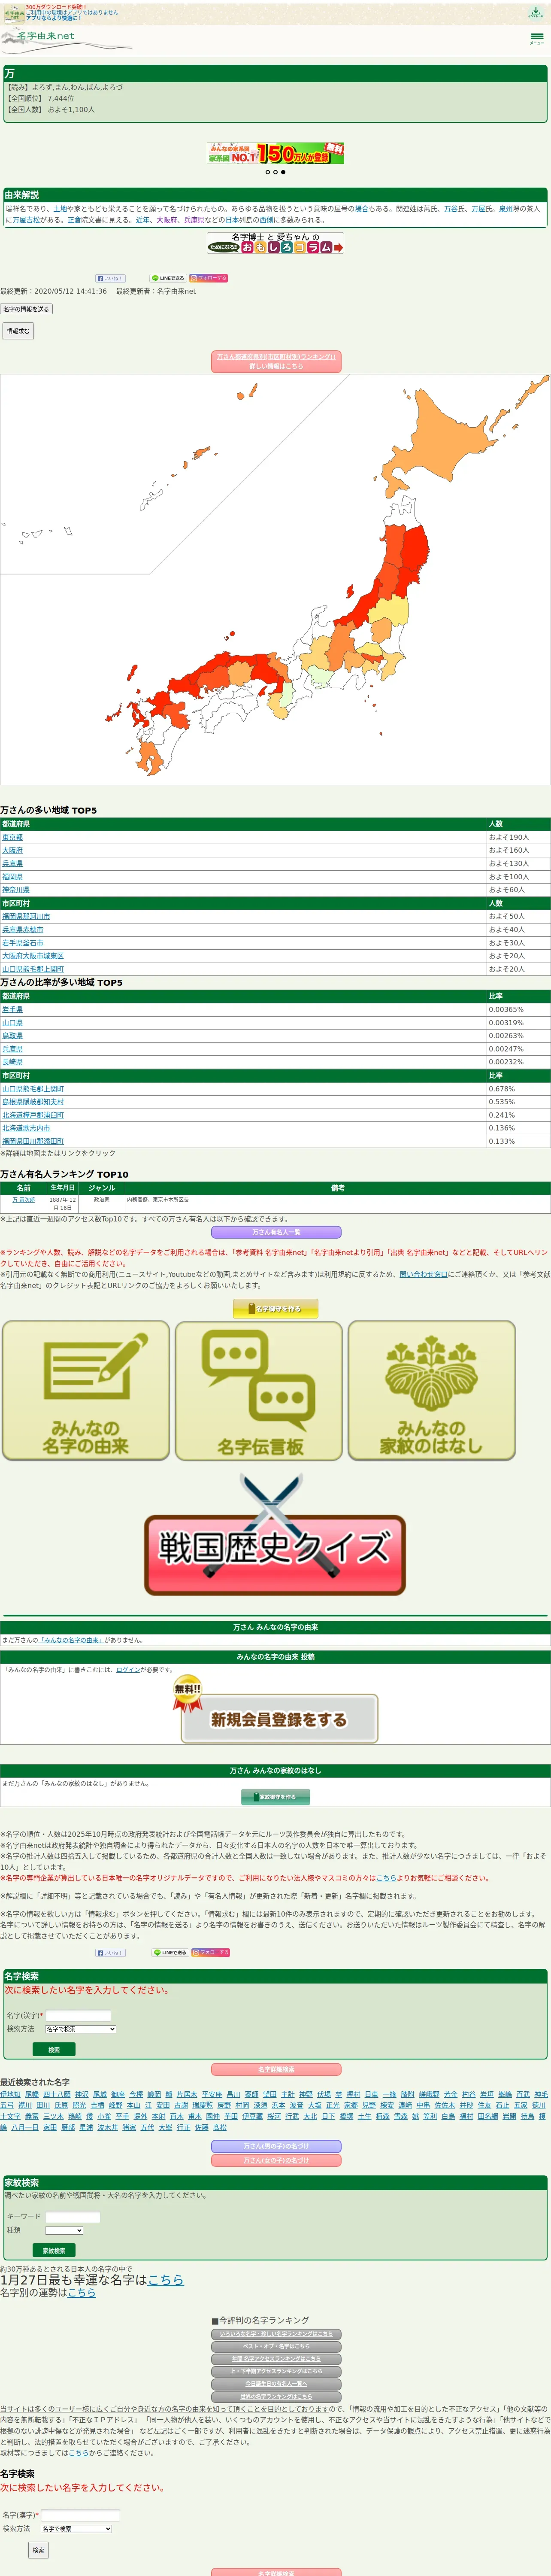This screenshot has height=2576, width=551.
Task: Click the 150万人が登録 family tree banner
Action: (x=275, y=153)
